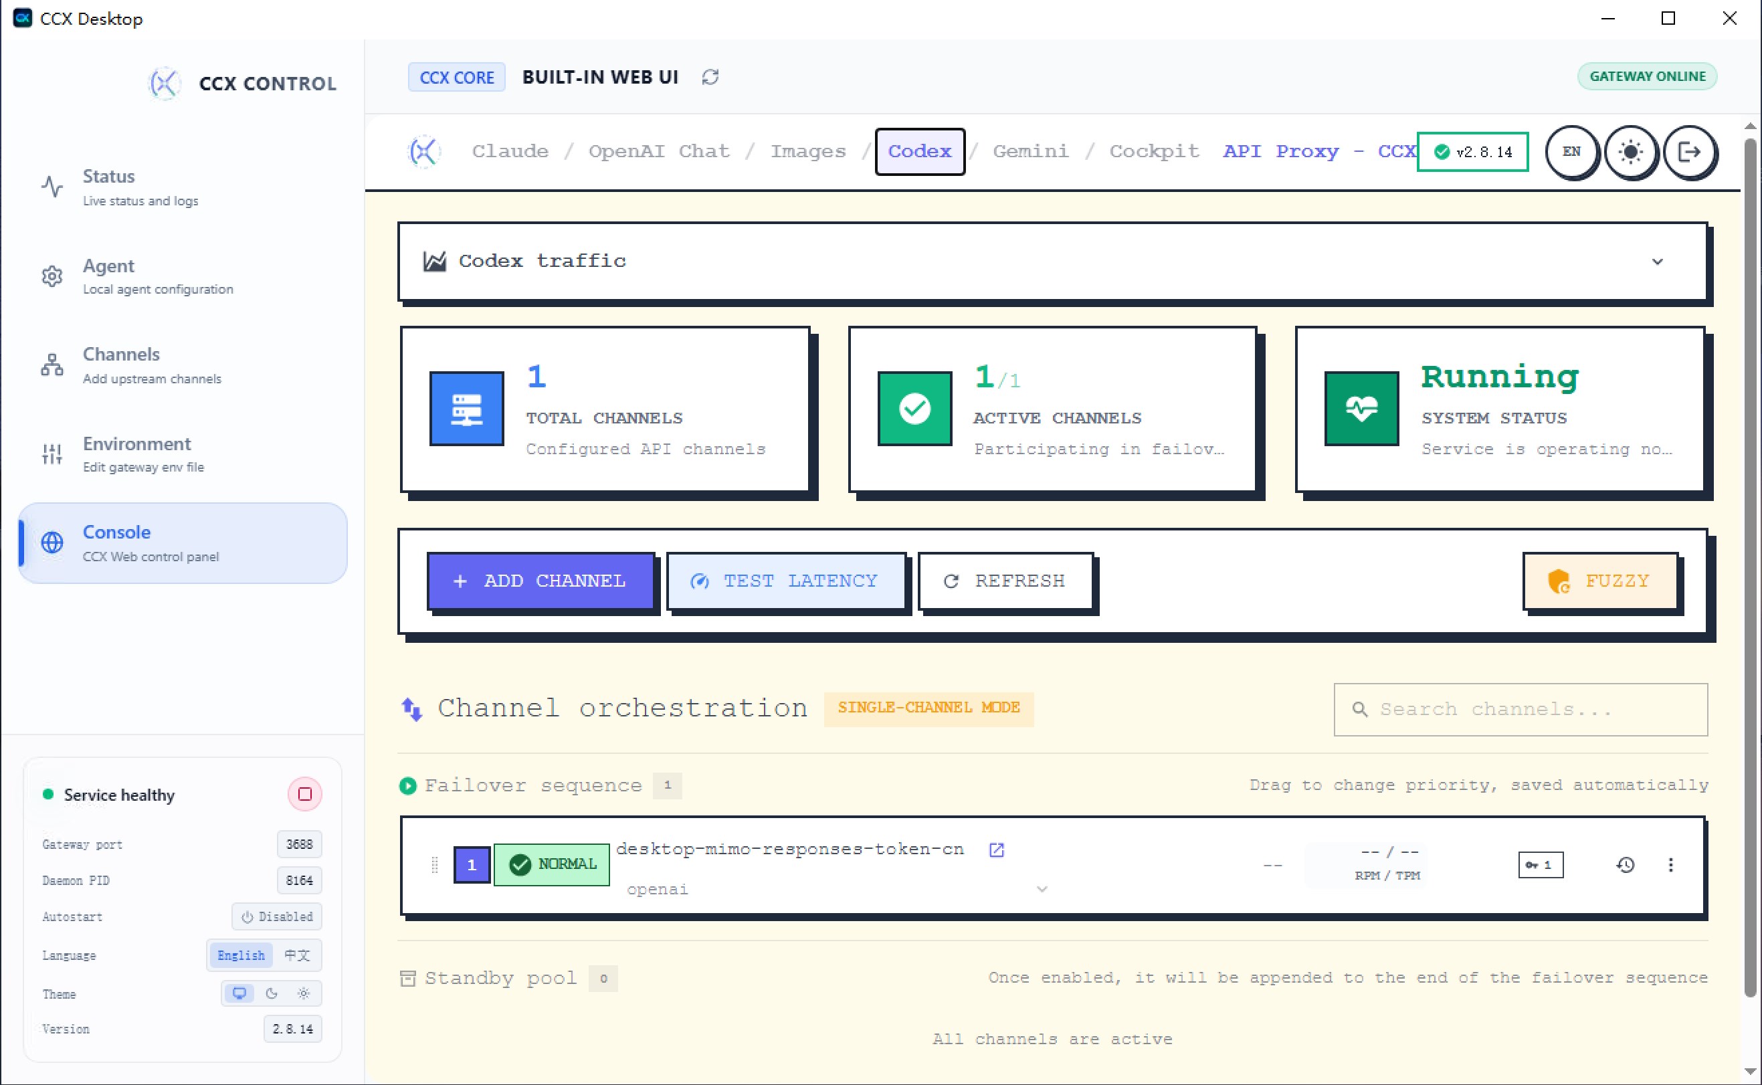
Task: Select system theme monitor option
Action: coord(239,994)
